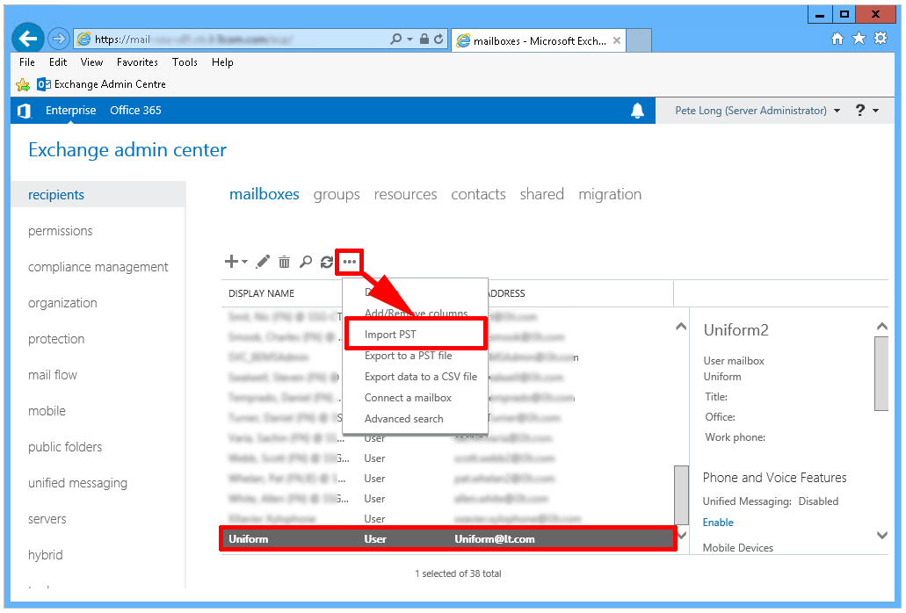Open the mail flow section
This screenshot has height=613, width=906.
click(53, 375)
